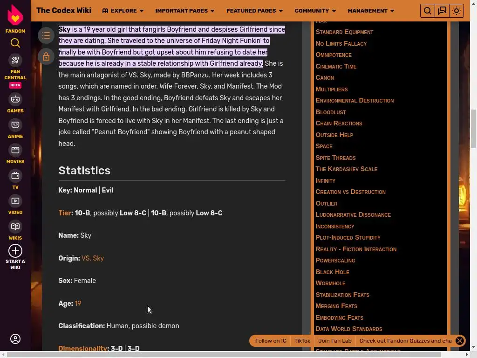Image resolution: width=477 pixels, height=358 pixels.
Task: Open Powerscaling sidebar link
Action: click(x=335, y=260)
